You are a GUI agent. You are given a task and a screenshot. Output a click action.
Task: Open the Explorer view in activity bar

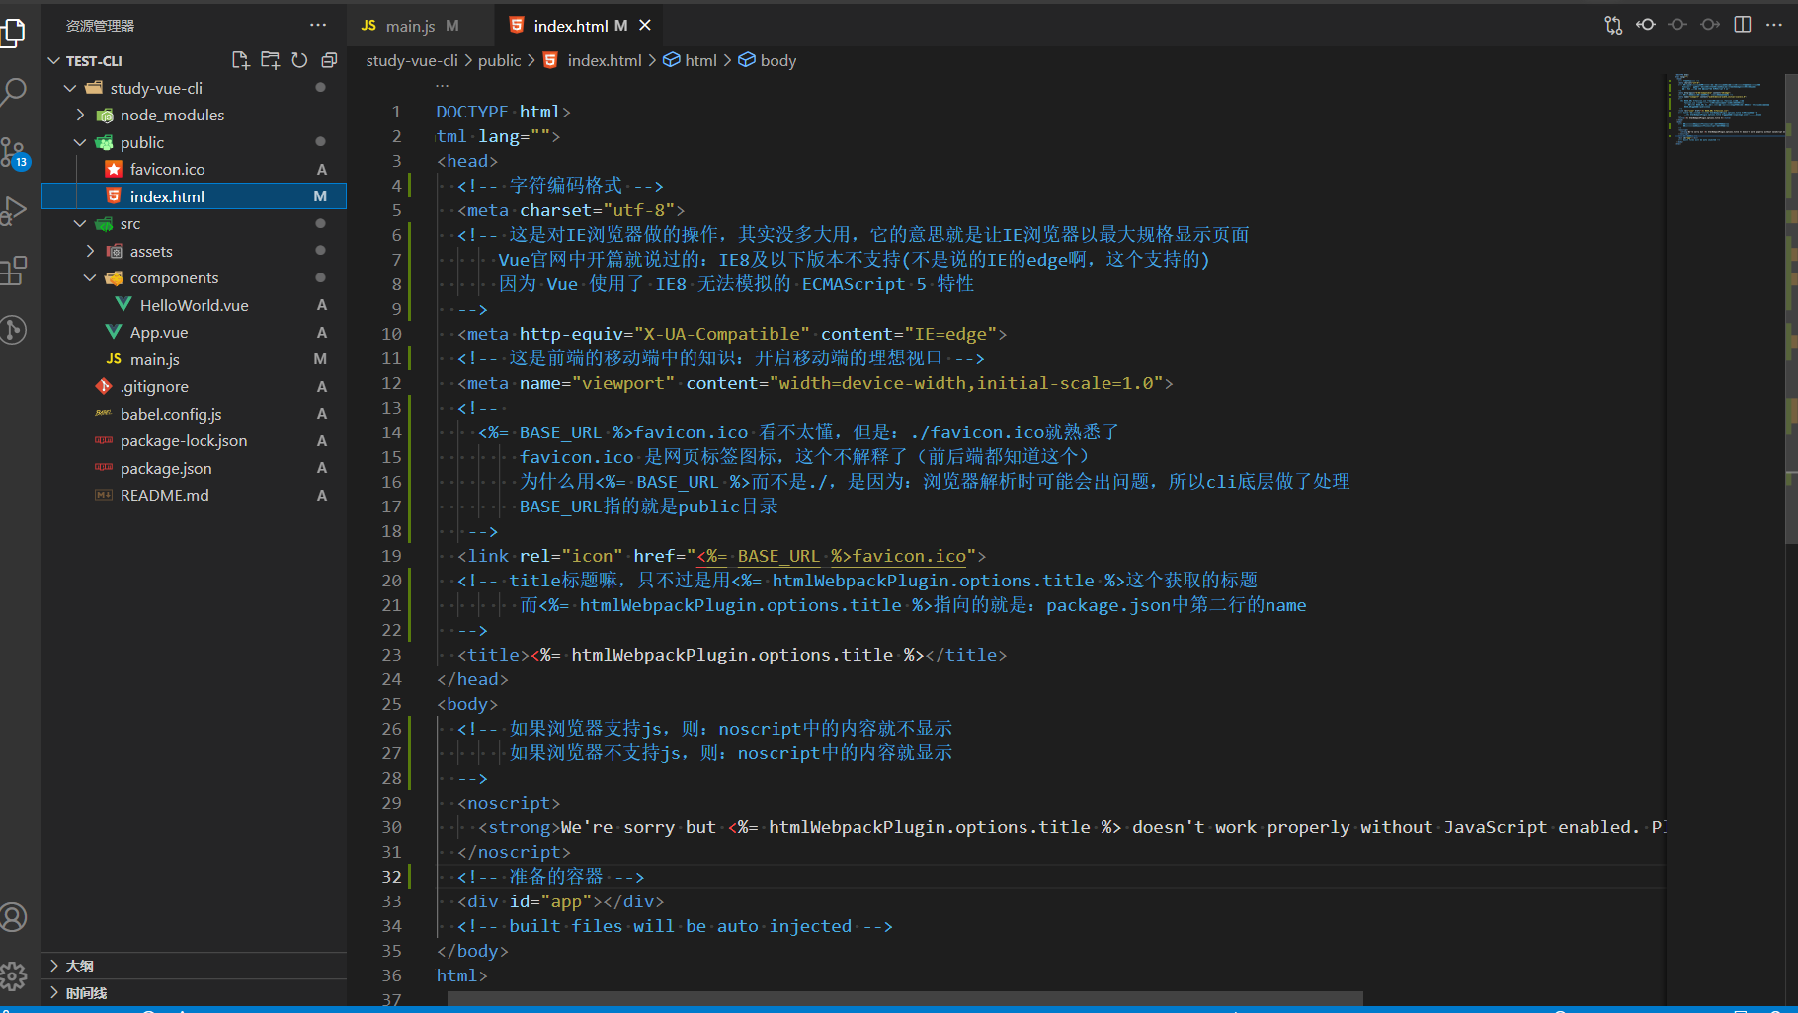12,33
